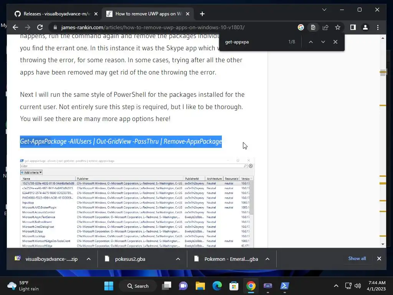Open the weather widget showing 59°F
393x295 pixels.
point(23,286)
